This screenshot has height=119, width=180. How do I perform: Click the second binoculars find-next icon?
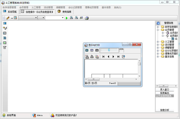(x=76, y=18)
